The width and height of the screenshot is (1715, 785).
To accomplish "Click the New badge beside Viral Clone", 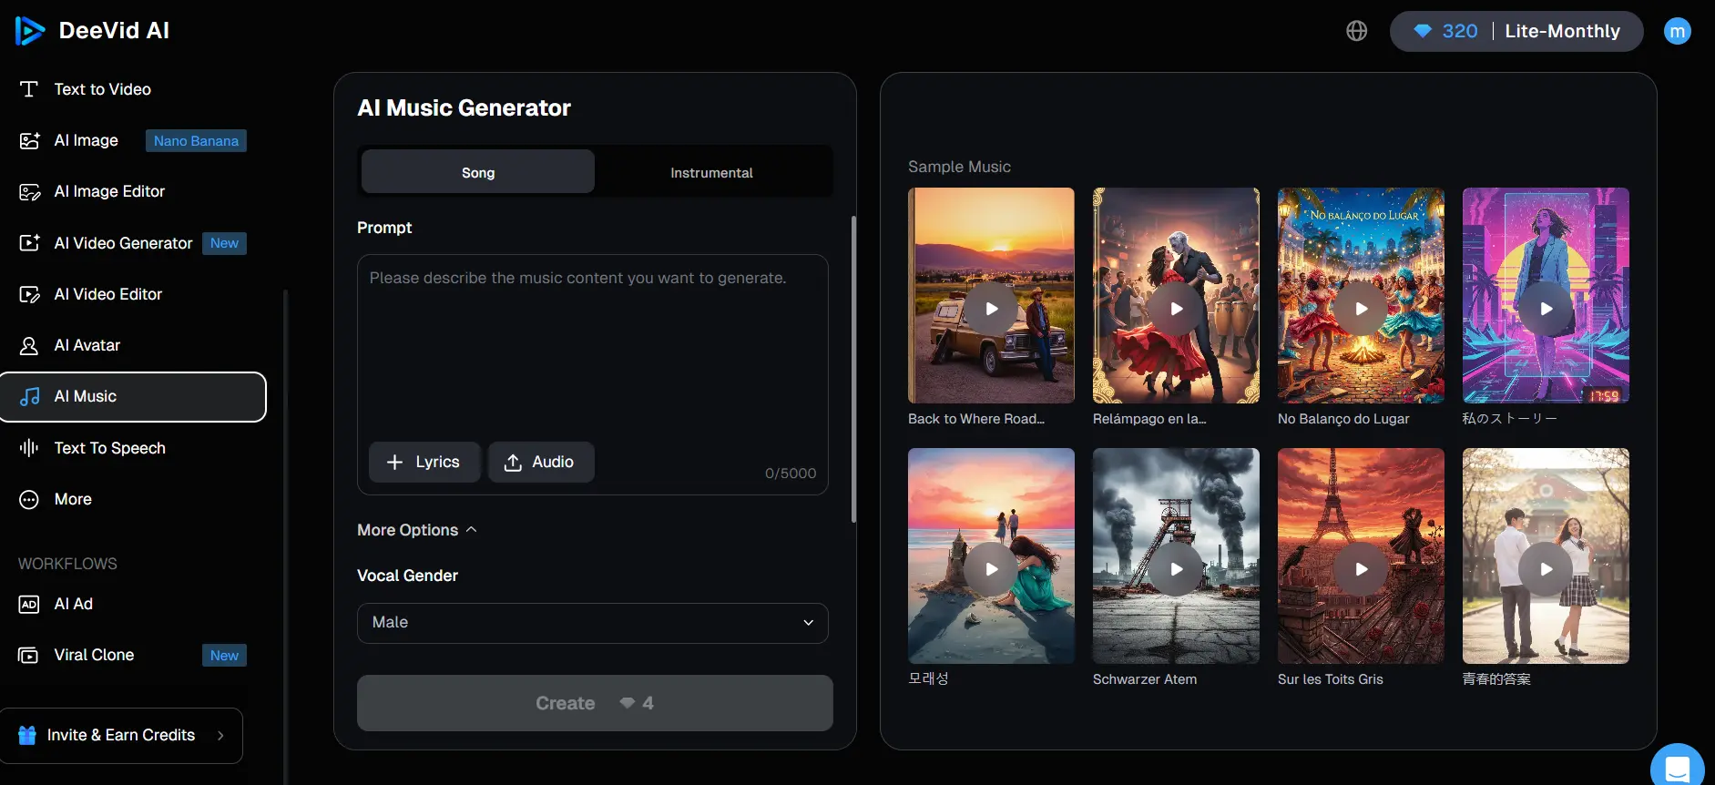I will (224, 656).
